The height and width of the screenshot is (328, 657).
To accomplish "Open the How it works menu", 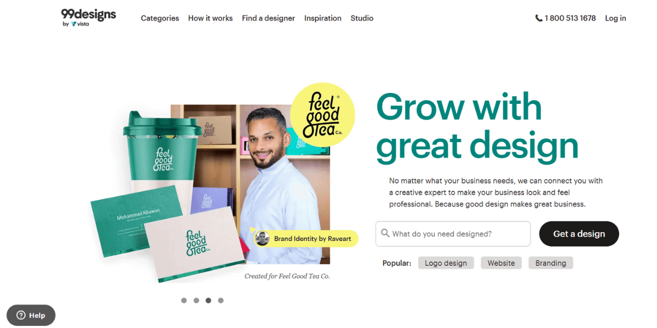I will point(210,18).
